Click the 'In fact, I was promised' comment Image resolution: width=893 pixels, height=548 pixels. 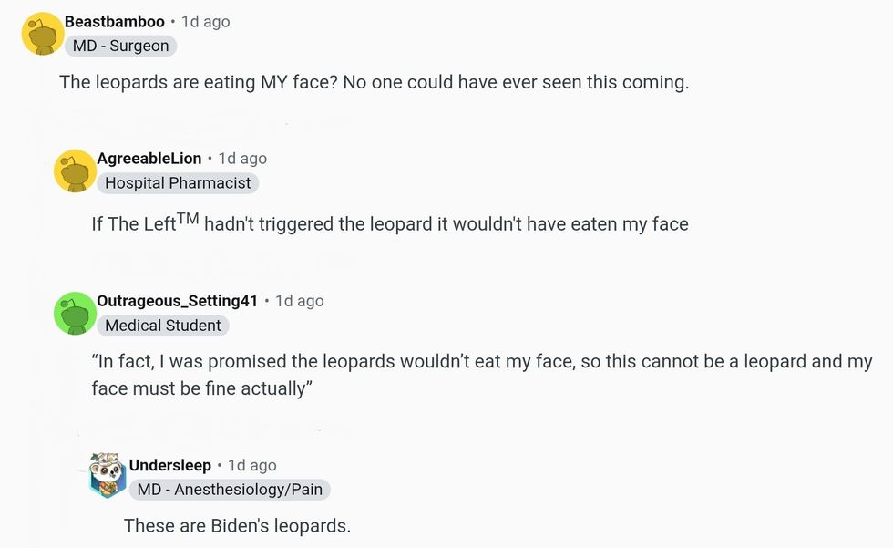[x=481, y=375]
